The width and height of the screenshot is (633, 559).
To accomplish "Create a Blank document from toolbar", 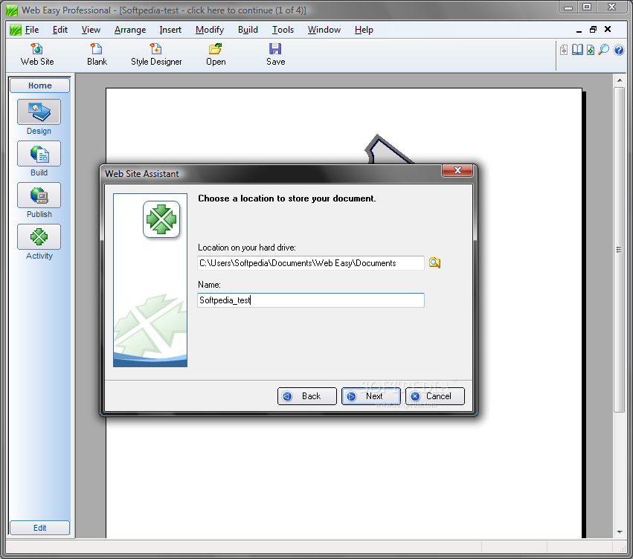I will [97, 54].
